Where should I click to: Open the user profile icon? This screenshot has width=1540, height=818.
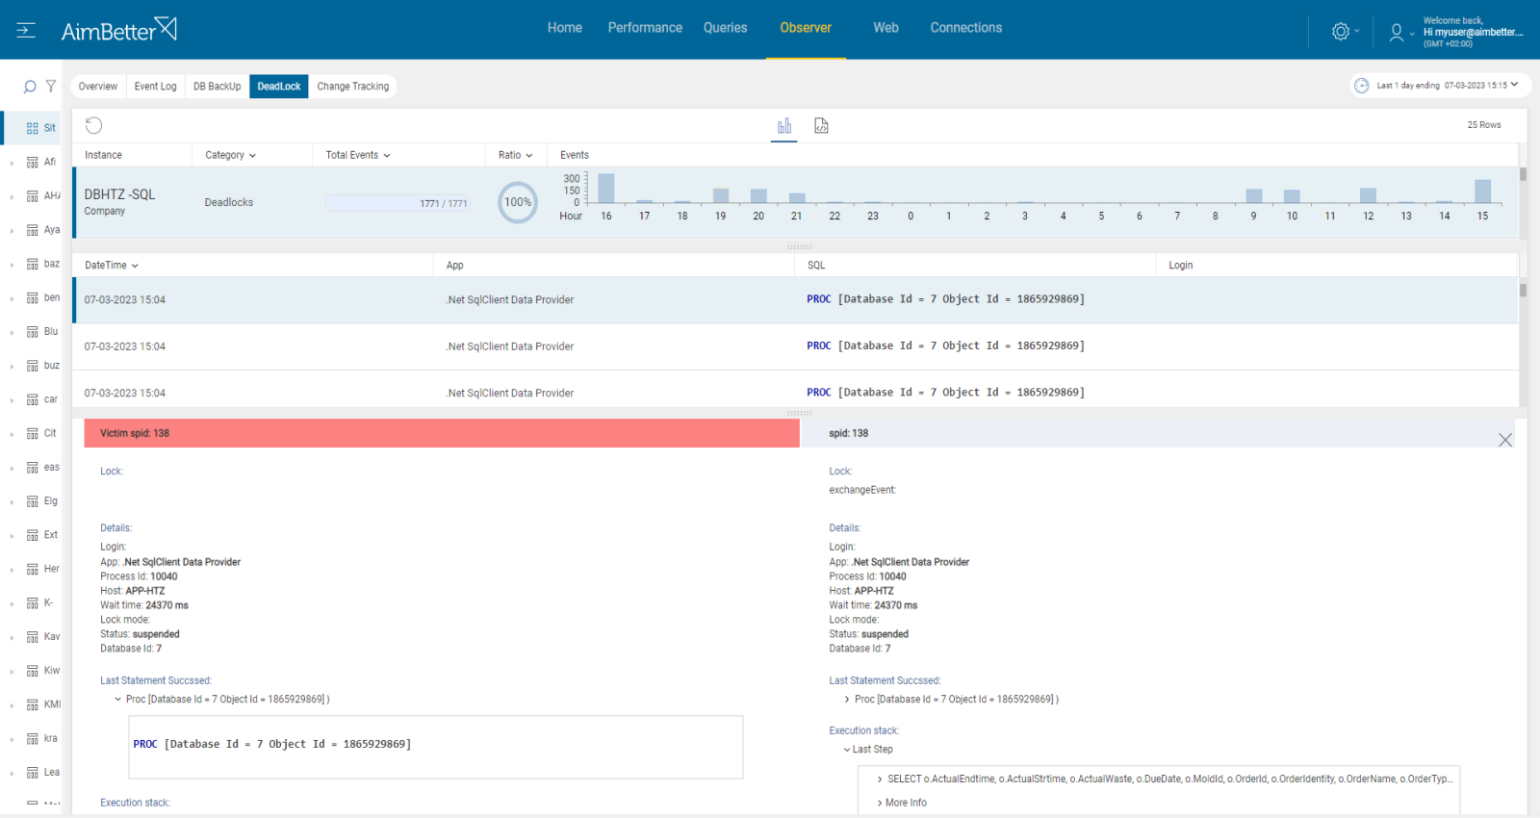click(1396, 32)
